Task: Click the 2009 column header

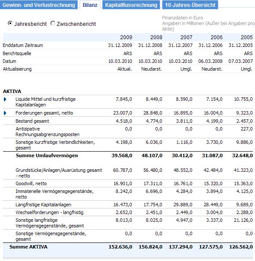Action: point(126,37)
